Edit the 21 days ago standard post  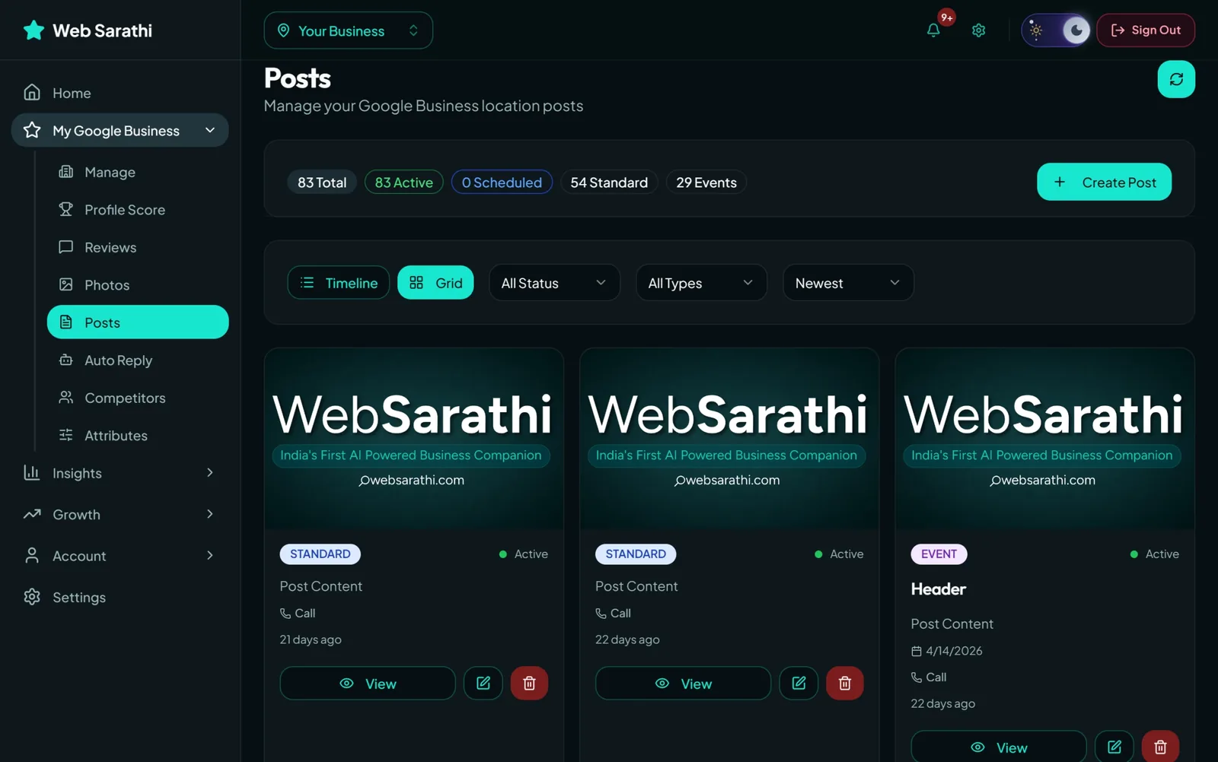click(x=483, y=683)
